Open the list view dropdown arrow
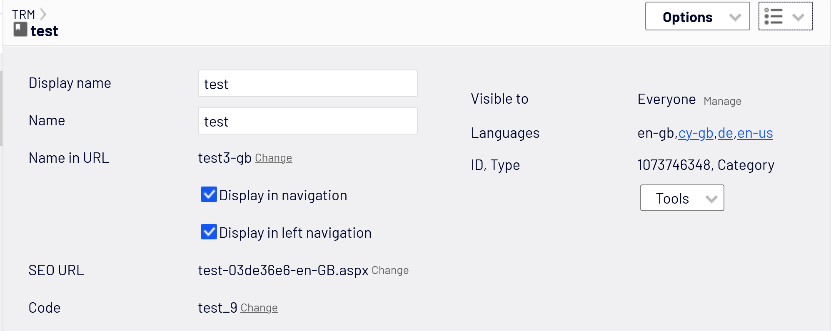Screen dimensions: 831x331 [x=798, y=17]
